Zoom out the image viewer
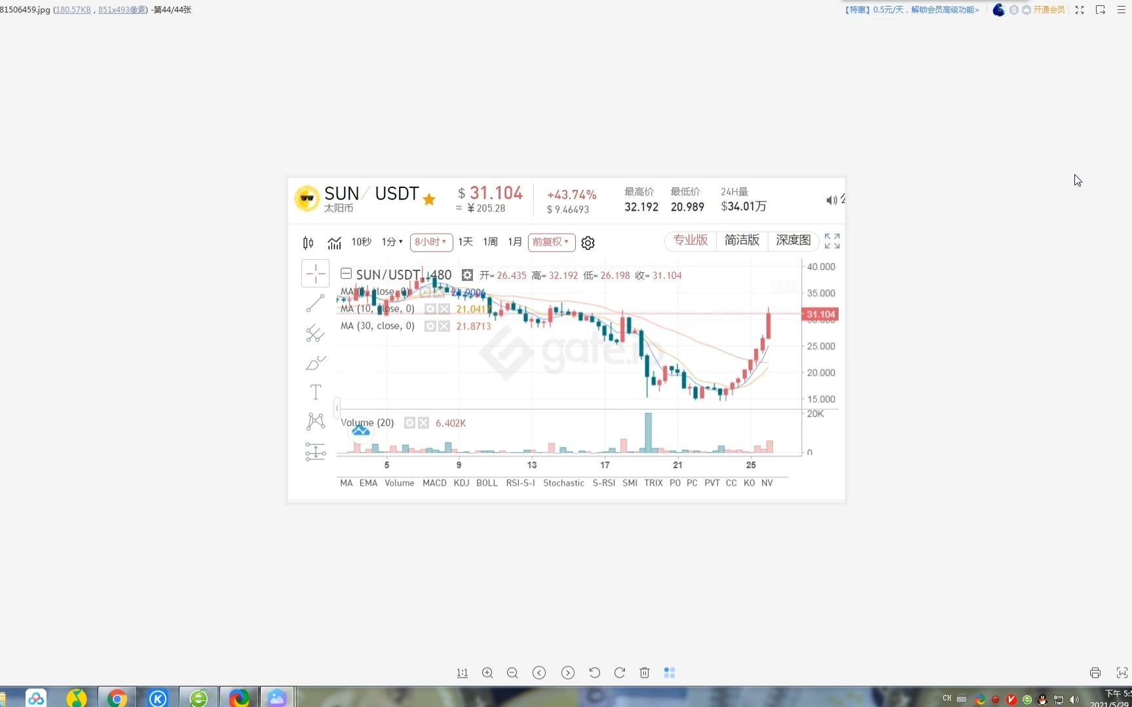1132x707 pixels. click(x=512, y=673)
